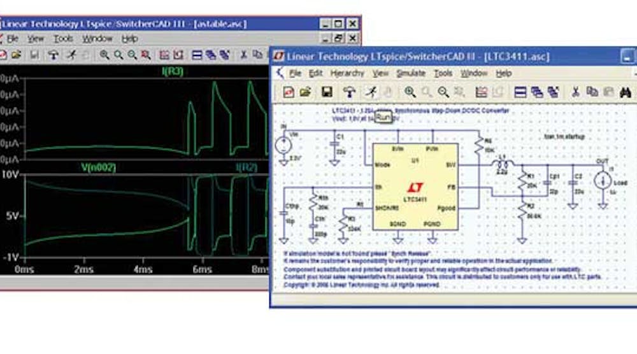The height and width of the screenshot is (354, 637).
Task: Click the -1V axis label
Action: click(x=11, y=258)
